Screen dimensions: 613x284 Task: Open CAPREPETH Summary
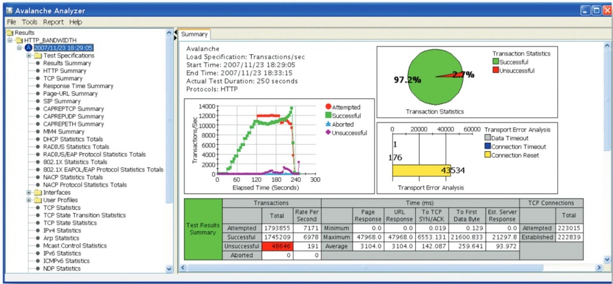pyautogui.click(x=73, y=124)
